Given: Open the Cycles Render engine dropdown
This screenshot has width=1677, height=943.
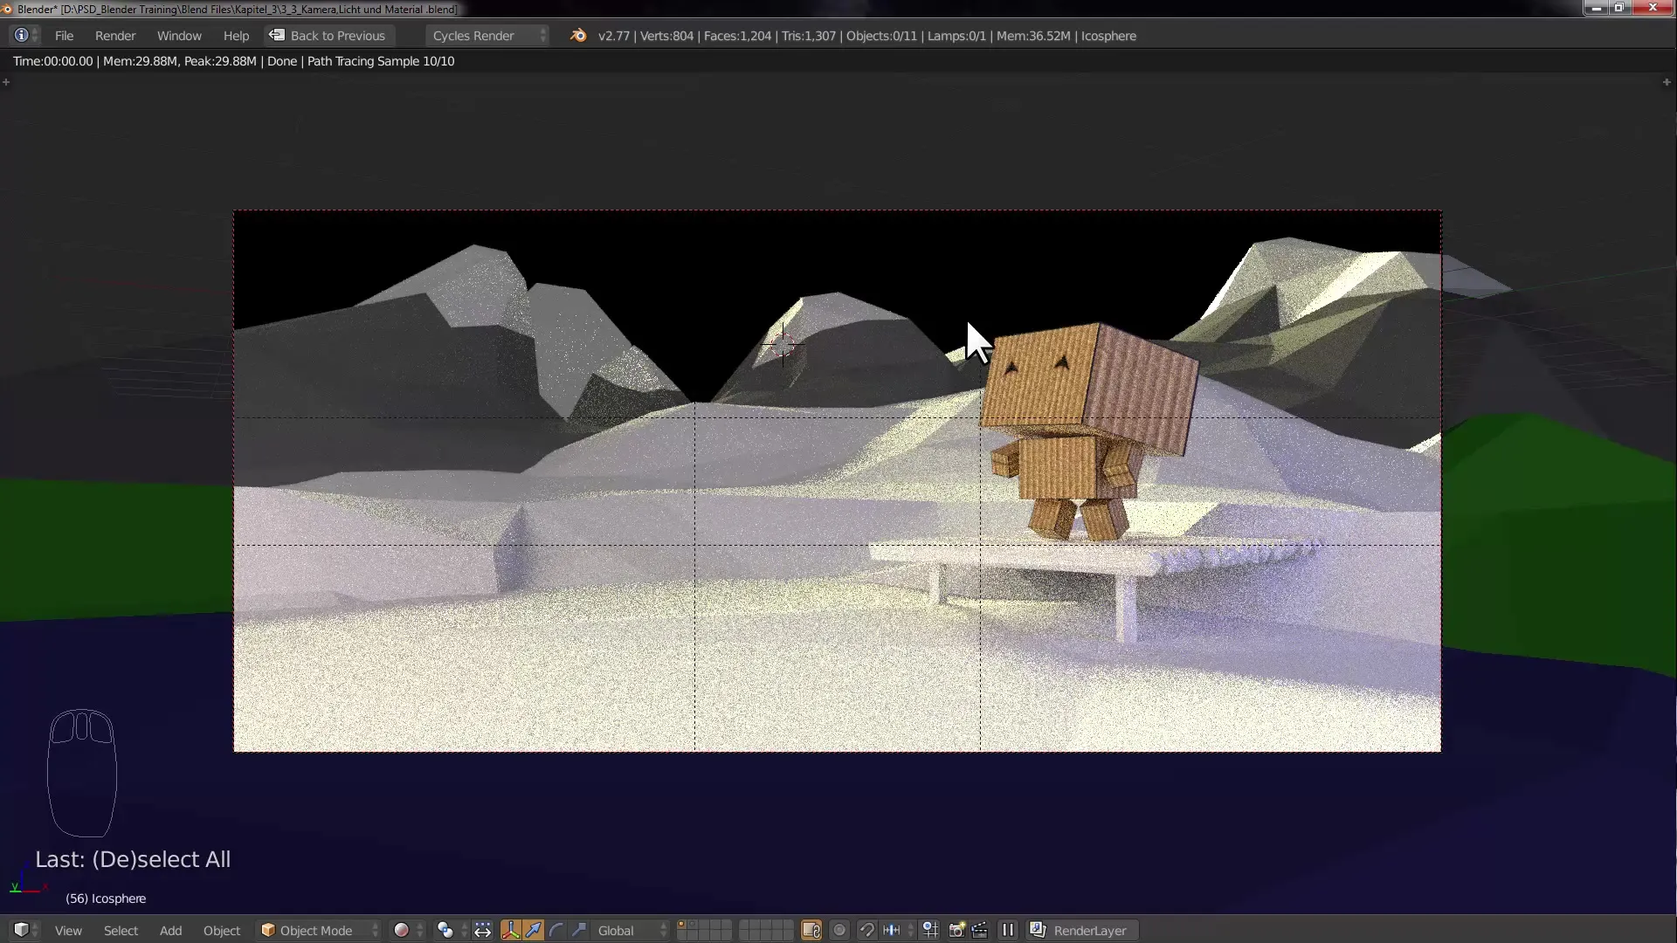Looking at the screenshot, I should (488, 36).
